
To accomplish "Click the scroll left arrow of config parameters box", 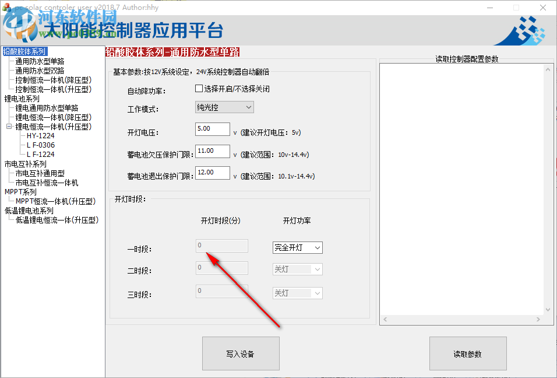I will 385,319.
